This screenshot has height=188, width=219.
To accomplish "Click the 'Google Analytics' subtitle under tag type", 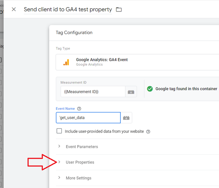I will click(x=90, y=64).
